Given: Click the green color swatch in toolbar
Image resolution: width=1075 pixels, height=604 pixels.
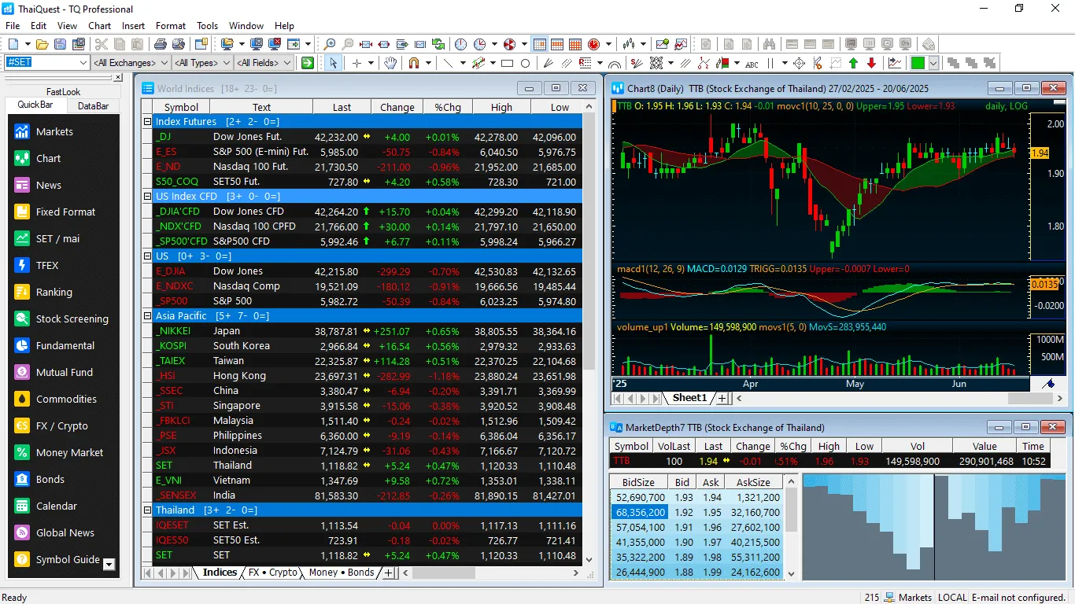Looking at the screenshot, I should pos(918,63).
